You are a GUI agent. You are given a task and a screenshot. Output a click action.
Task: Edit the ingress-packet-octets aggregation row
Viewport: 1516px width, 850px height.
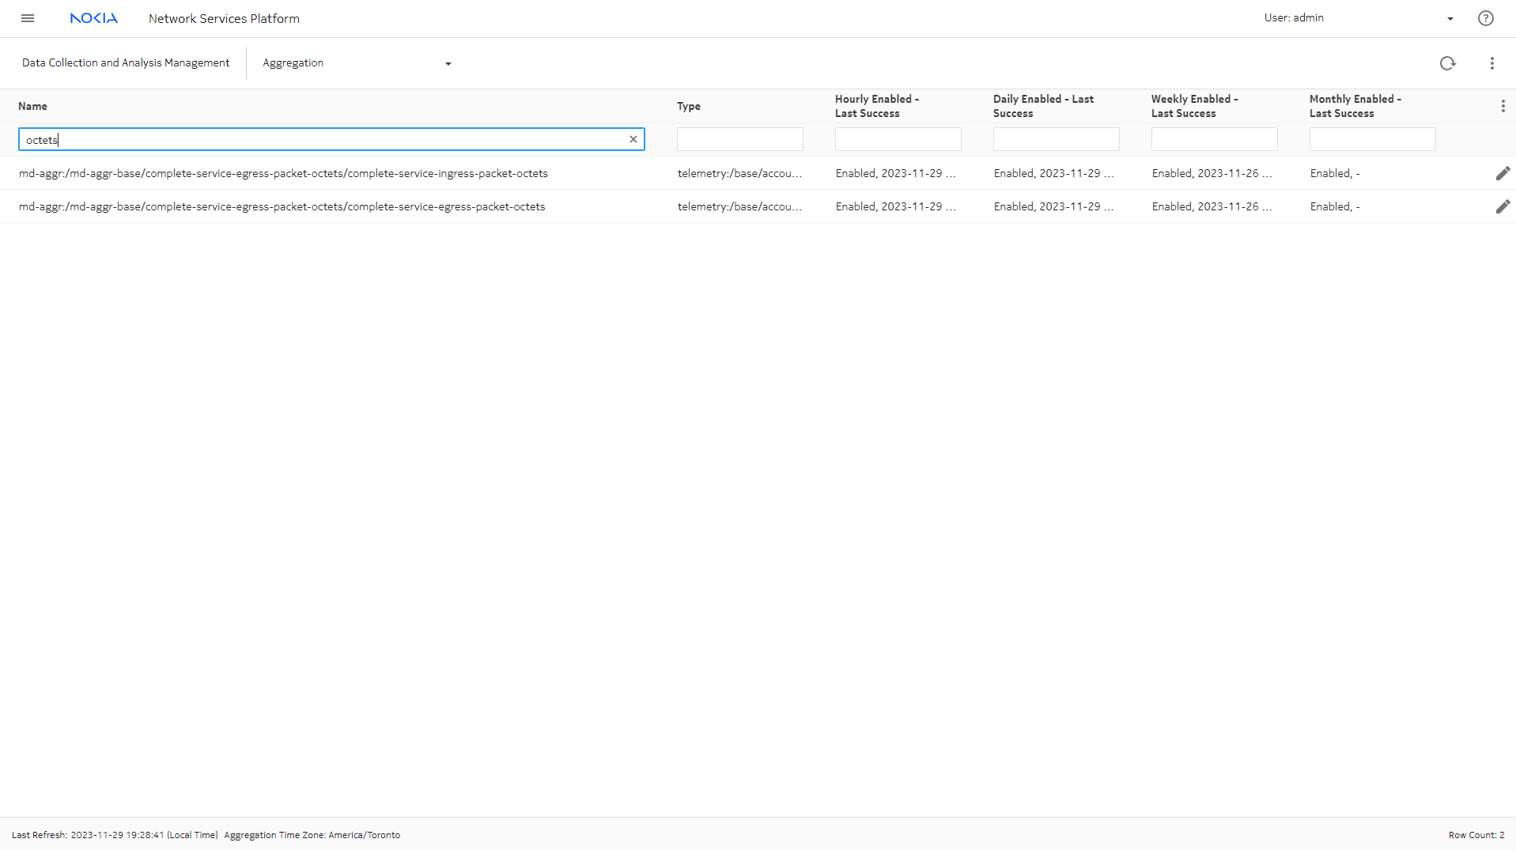pyautogui.click(x=1503, y=173)
